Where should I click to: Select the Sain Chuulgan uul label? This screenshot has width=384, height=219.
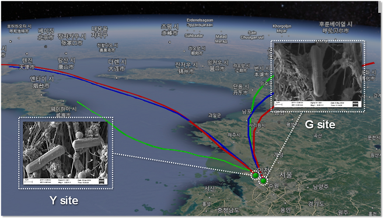click(x=252, y=35)
